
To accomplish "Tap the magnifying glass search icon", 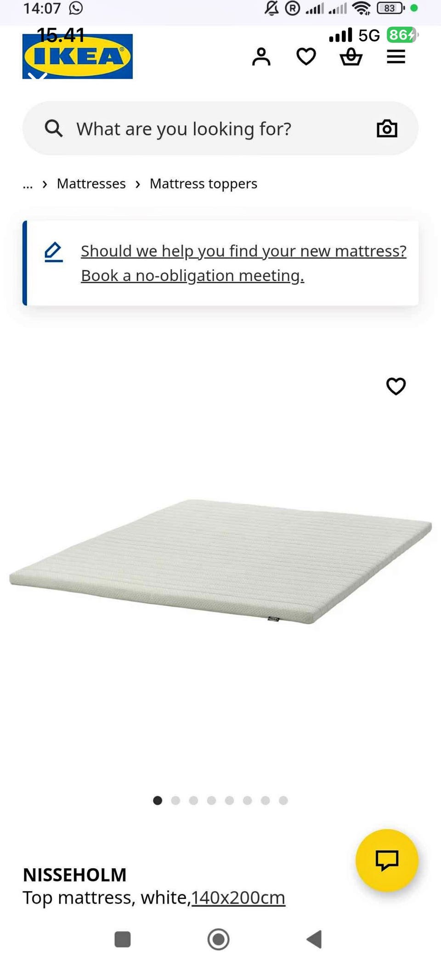I will 54,129.
